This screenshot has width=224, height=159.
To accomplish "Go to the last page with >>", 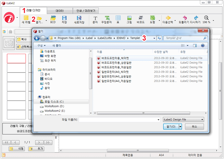I will [x=48, y=142].
